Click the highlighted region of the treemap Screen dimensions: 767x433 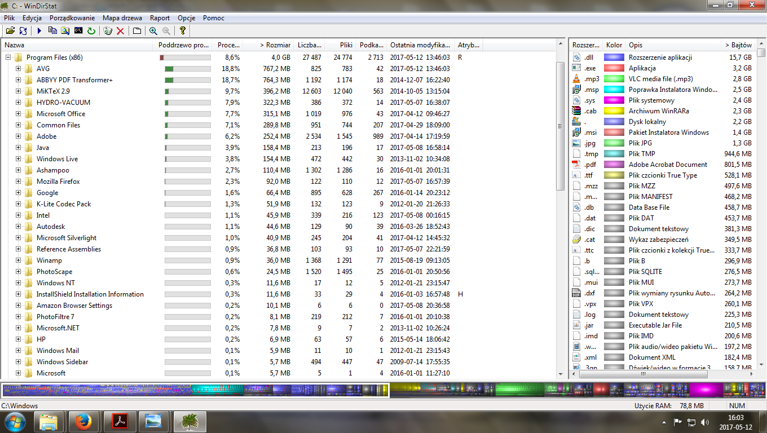coord(195,390)
